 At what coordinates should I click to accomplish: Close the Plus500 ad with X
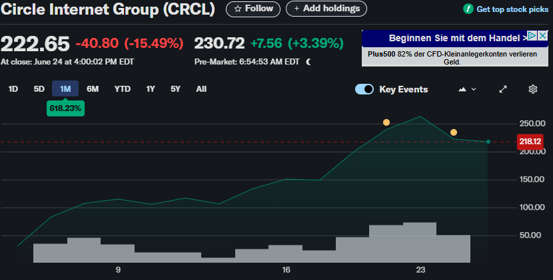click(543, 35)
